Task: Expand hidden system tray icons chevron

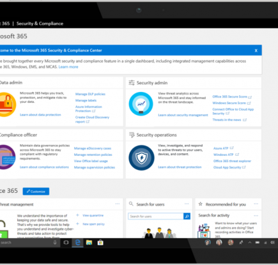Action: click(250, 243)
